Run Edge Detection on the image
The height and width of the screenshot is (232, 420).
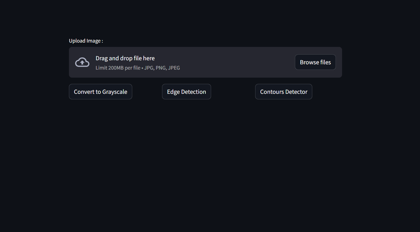coord(187,92)
